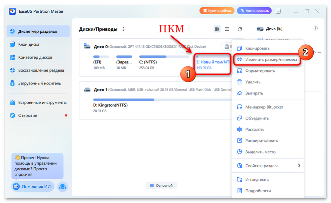Screen dimensions: 331x203
Task: Click the assistant greeting bubble Привет
Action: [x=37, y=166]
